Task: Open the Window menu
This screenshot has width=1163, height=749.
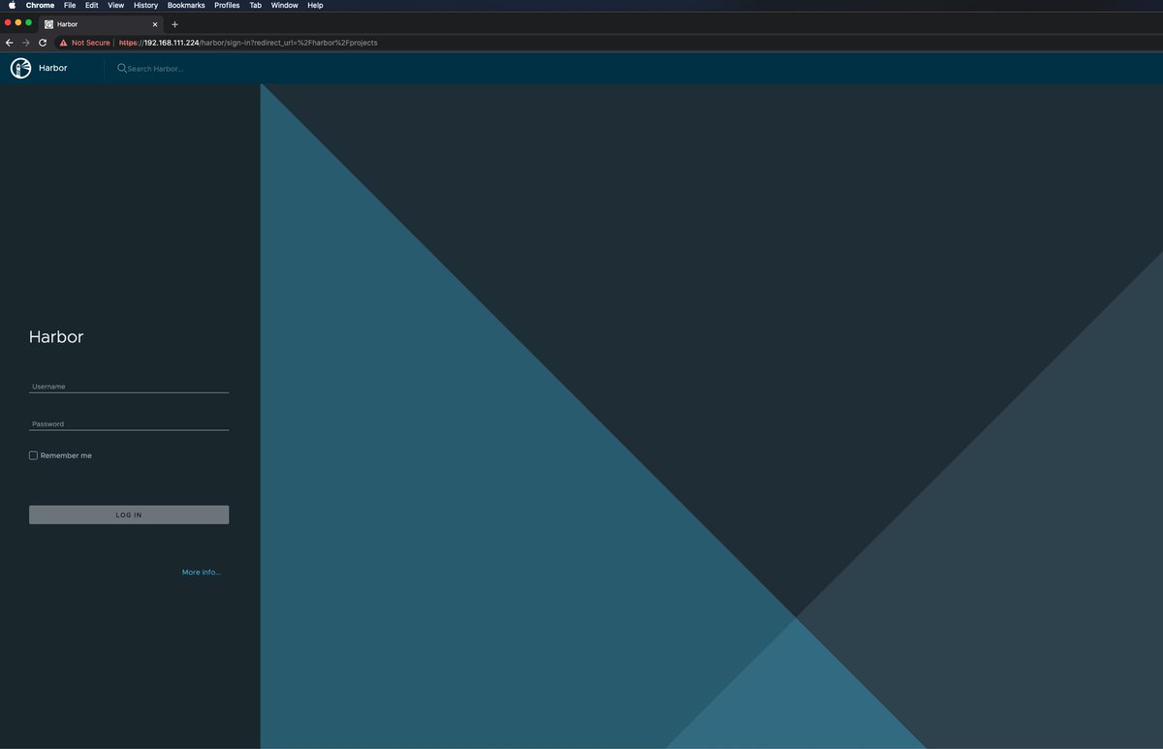Action: coord(284,5)
